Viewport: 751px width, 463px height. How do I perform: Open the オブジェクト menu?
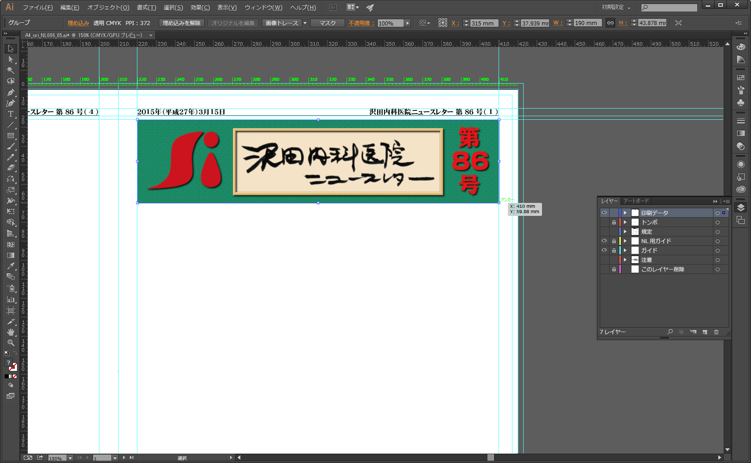tap(108, 8)
